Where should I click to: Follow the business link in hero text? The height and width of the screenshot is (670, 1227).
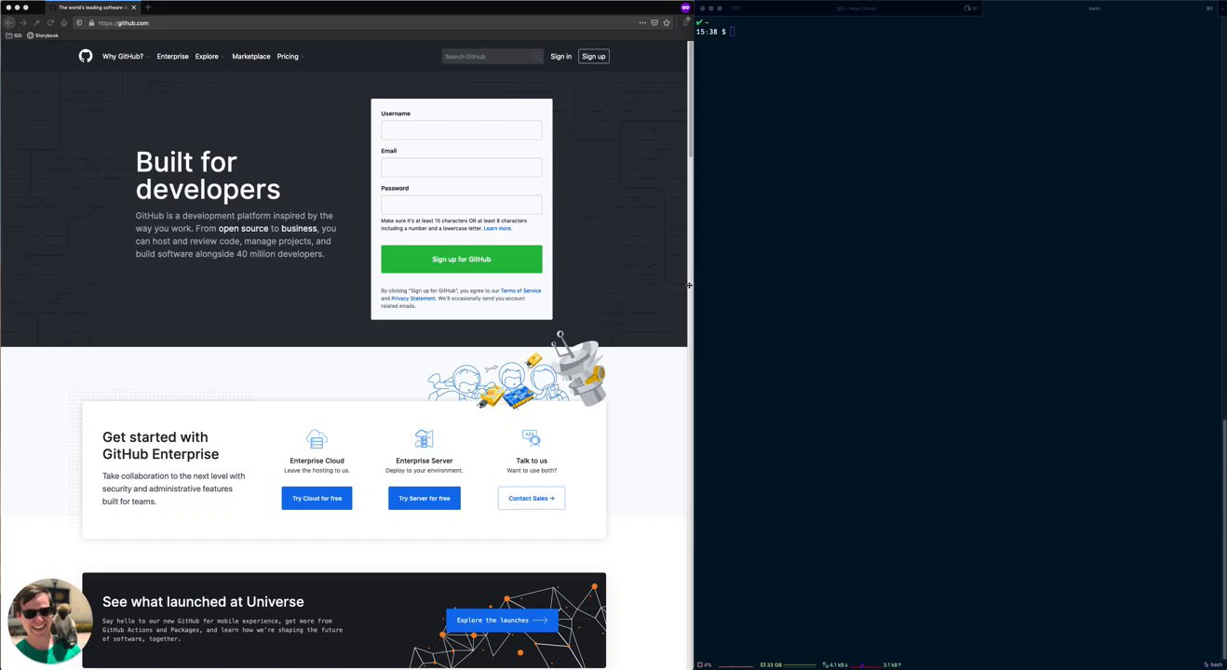[299, 228]
